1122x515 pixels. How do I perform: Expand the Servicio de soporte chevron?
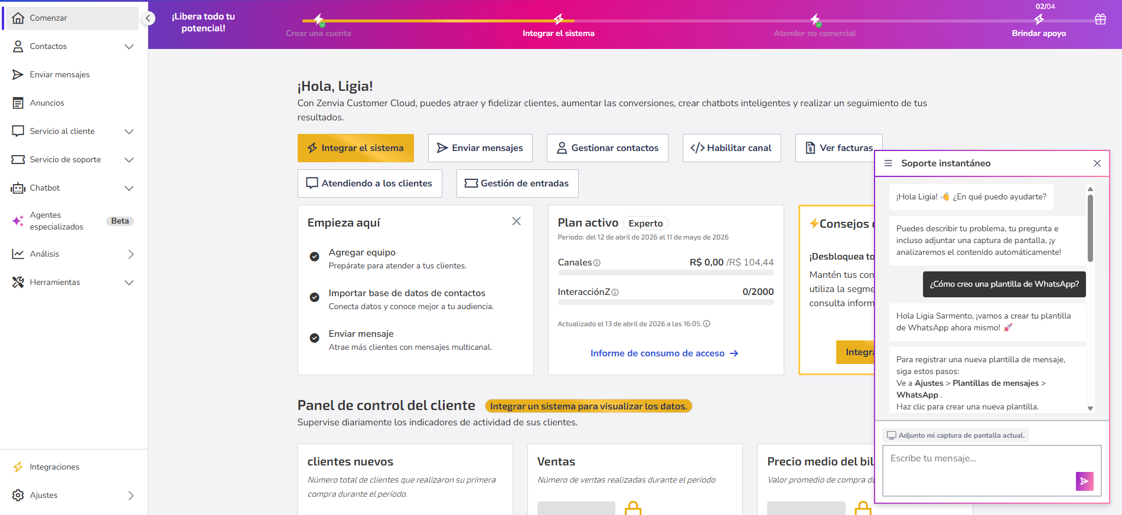129,160
